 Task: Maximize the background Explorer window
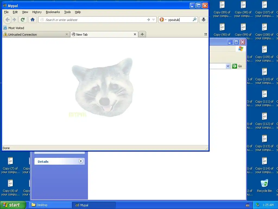click(236, 42)
